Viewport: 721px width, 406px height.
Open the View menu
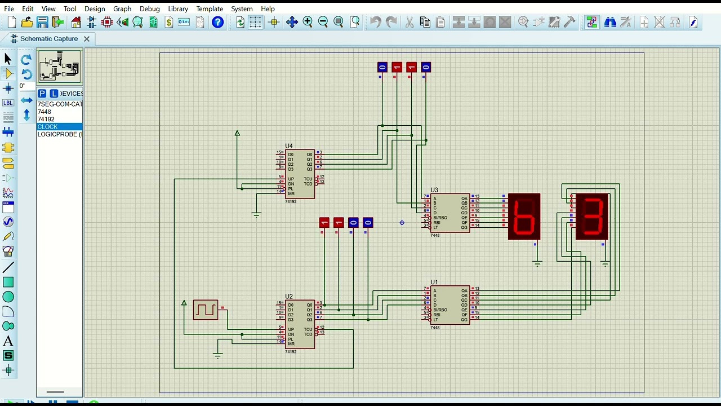point(48,8)
